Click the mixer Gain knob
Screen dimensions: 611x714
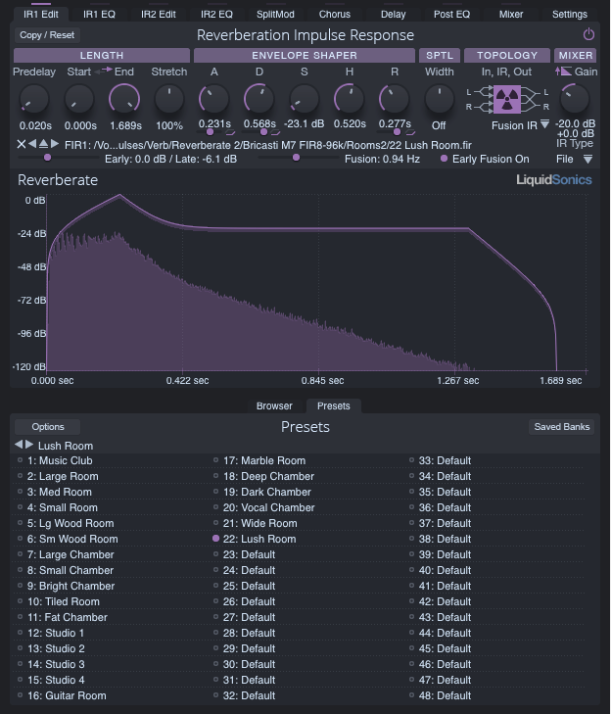click(x=575, y=99)
